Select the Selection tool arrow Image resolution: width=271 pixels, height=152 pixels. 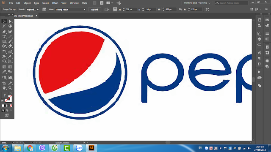click(4, 21)
